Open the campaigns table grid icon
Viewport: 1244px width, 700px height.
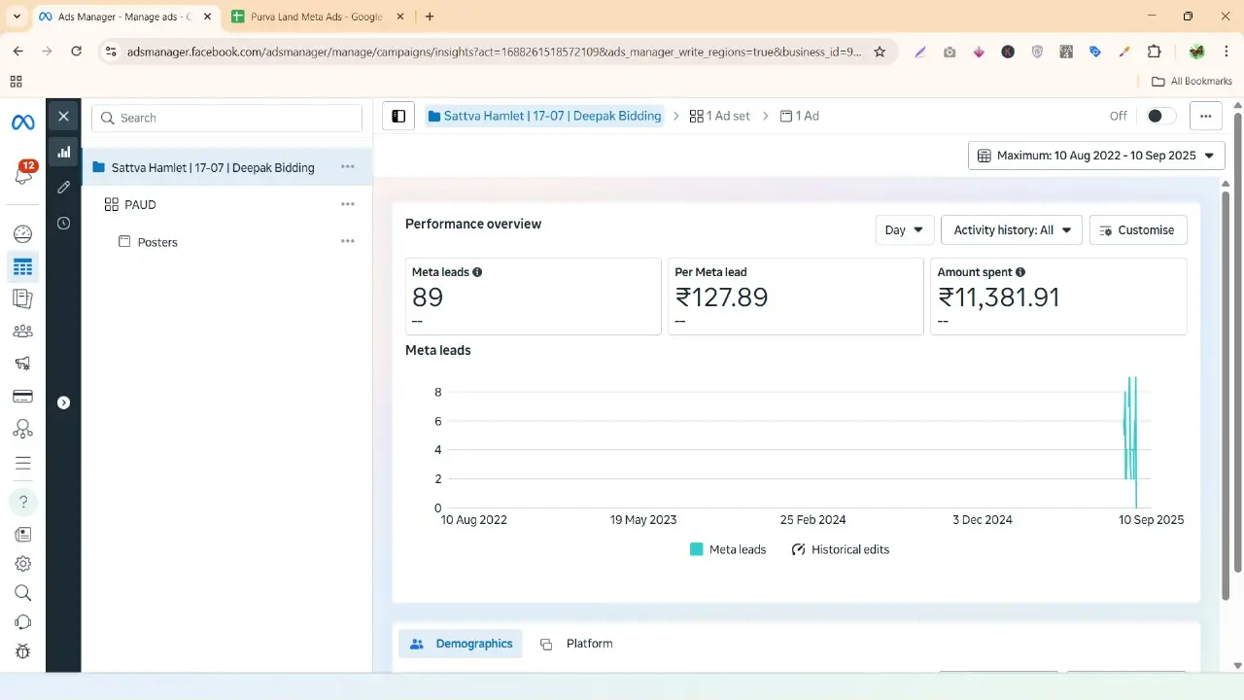22,266
